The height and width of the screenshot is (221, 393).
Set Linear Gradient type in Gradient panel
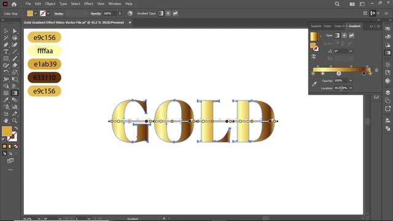tap(337, 36)
